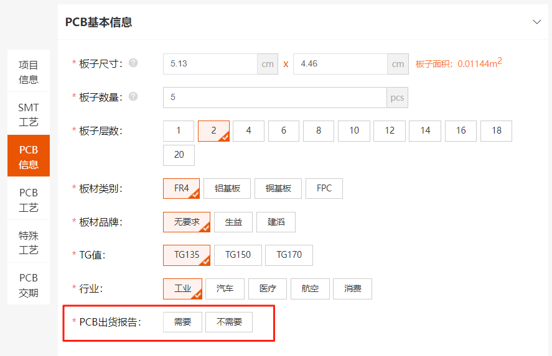Choose 不需要 for PCB出货报告

pos(229,322)
